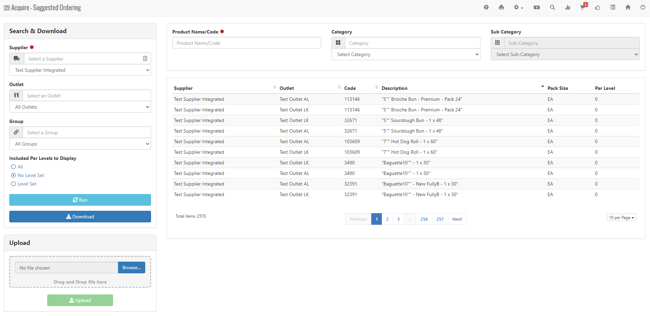This screenshot has width=650, height=316.
Task: Go to page 3 of results
Action: point(398,219)
